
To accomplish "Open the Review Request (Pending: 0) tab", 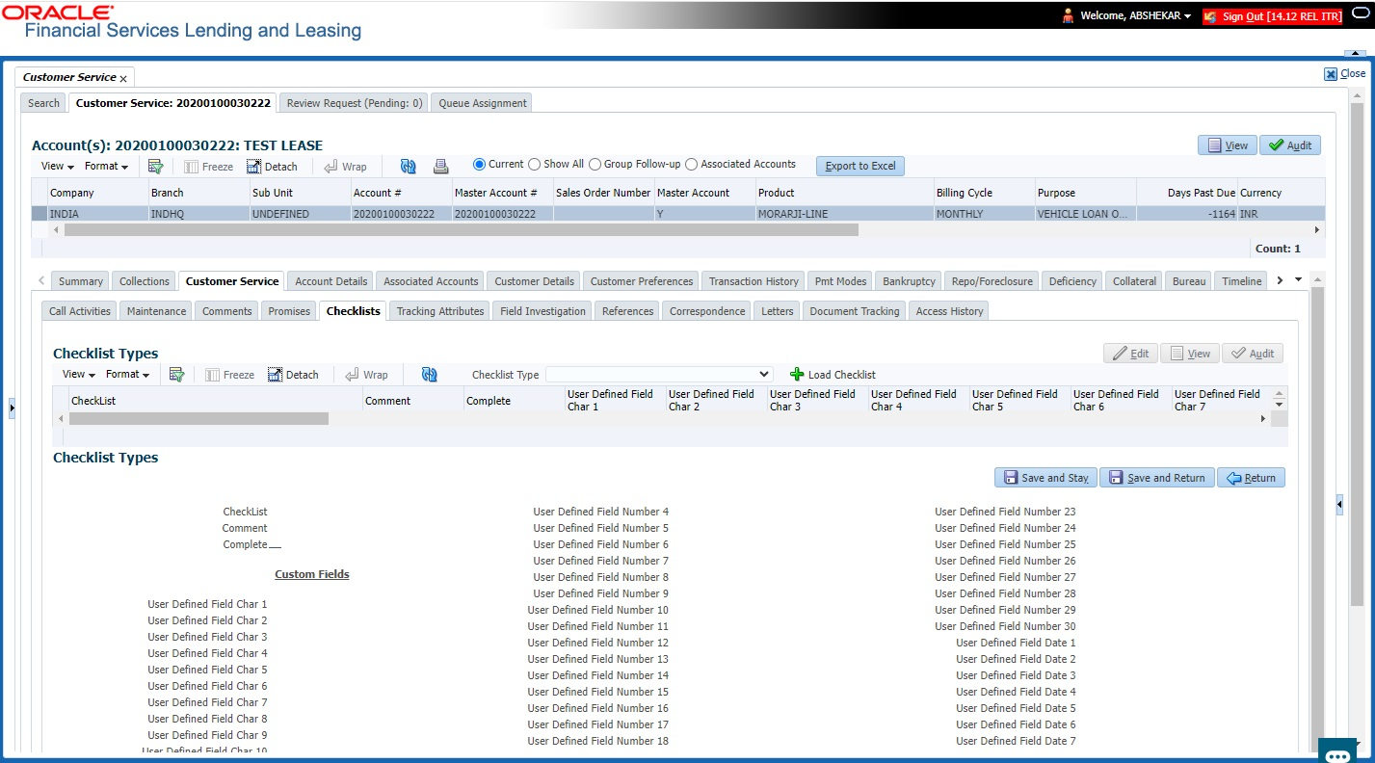I will click(355, 103).
